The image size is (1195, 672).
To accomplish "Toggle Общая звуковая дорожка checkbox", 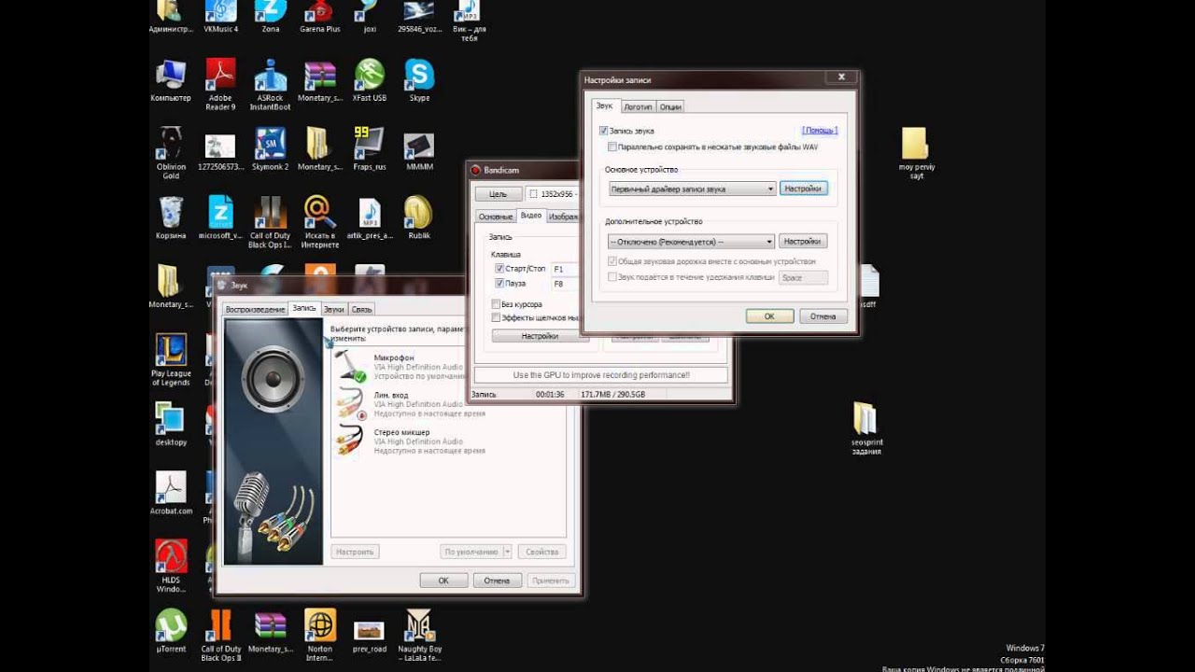I will [612, 261].
